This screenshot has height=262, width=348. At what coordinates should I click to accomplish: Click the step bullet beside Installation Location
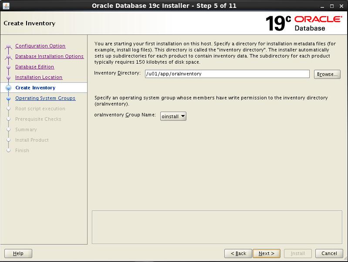coord(8,78)
